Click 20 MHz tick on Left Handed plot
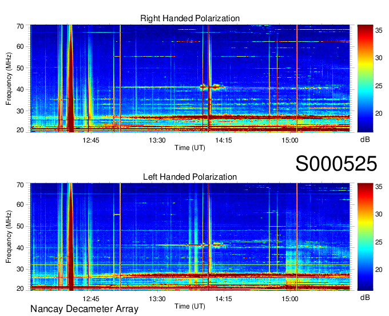The width and height of the screenshot is (389, 316). coord(20,289)
